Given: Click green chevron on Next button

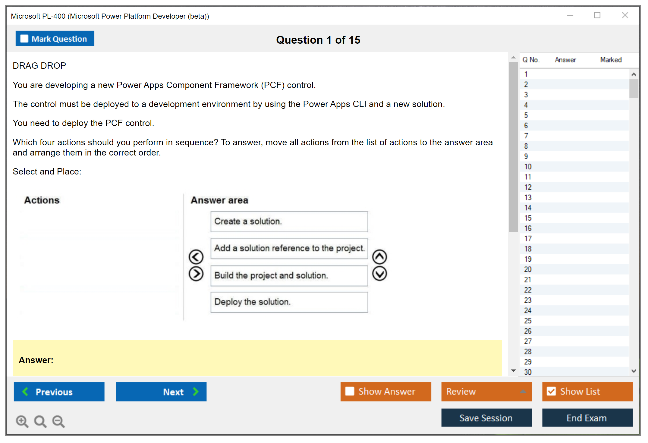Looking at the screenshot, I should (x=196, y=391).
